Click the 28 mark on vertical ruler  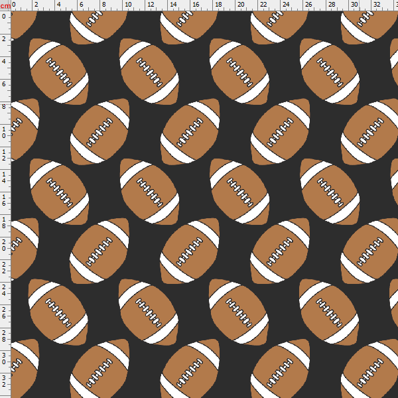pos(4,336)
